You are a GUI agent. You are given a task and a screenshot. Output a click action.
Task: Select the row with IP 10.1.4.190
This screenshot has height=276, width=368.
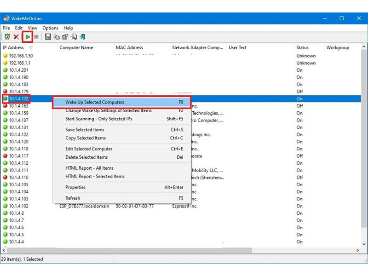[181, 77]
